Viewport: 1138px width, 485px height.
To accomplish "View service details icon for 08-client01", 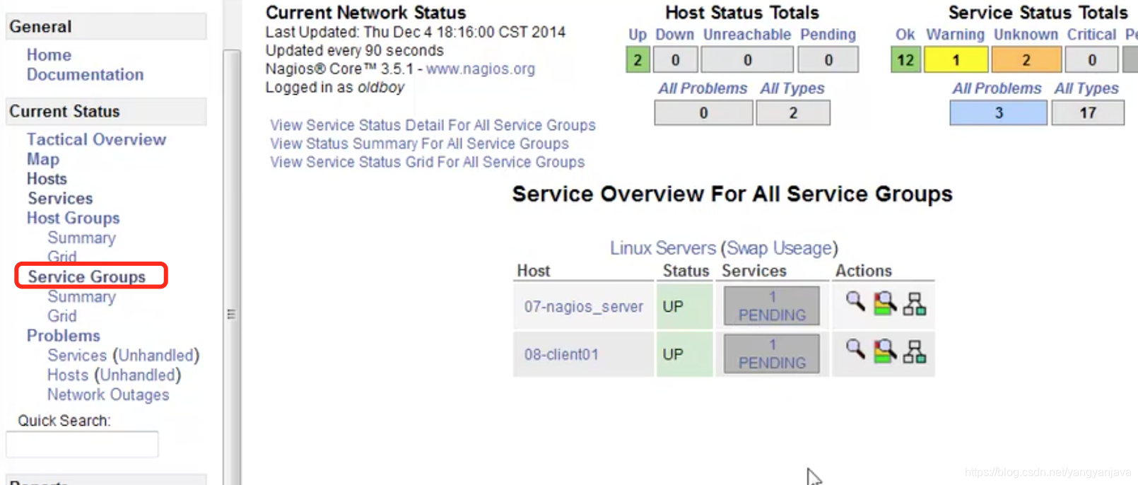I will click(855, 350).
